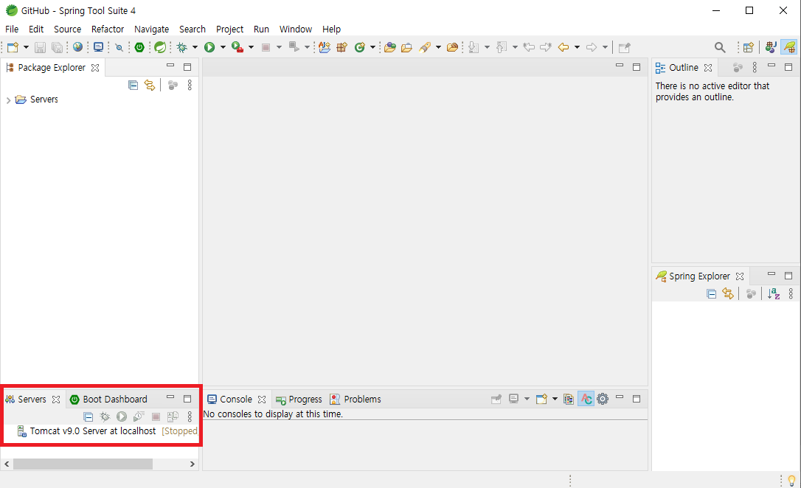Image resolution: width=801 pixels, height=488 pixels.
Task: Click the green Spring leaf relaunch icon
Action: [160, 47]
